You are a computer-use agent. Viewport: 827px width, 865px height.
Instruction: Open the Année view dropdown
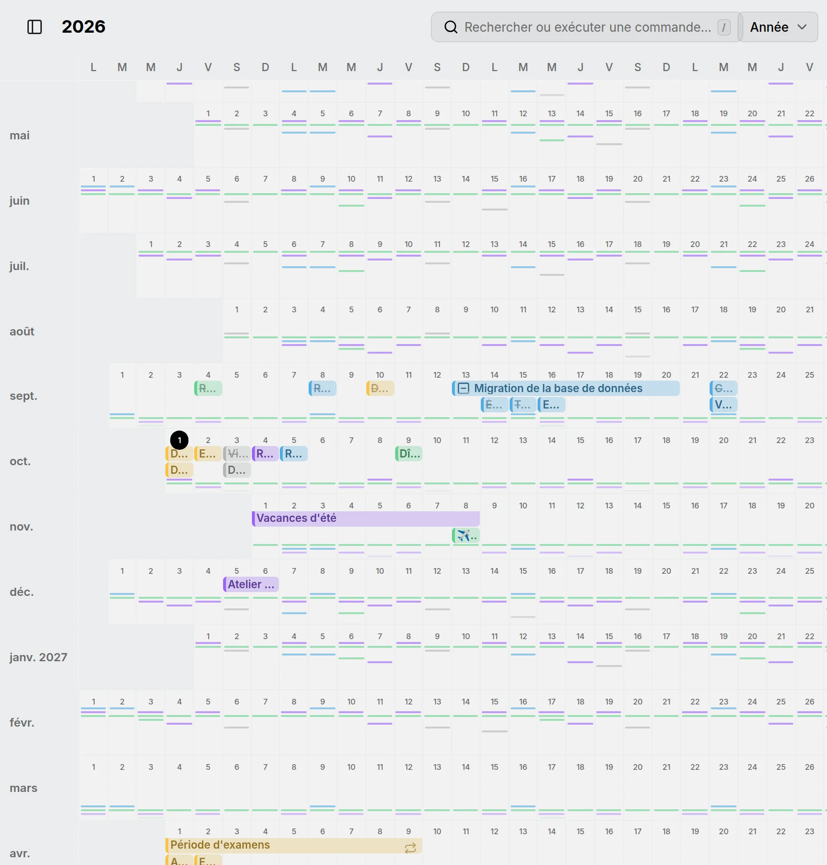click(777, 27)
